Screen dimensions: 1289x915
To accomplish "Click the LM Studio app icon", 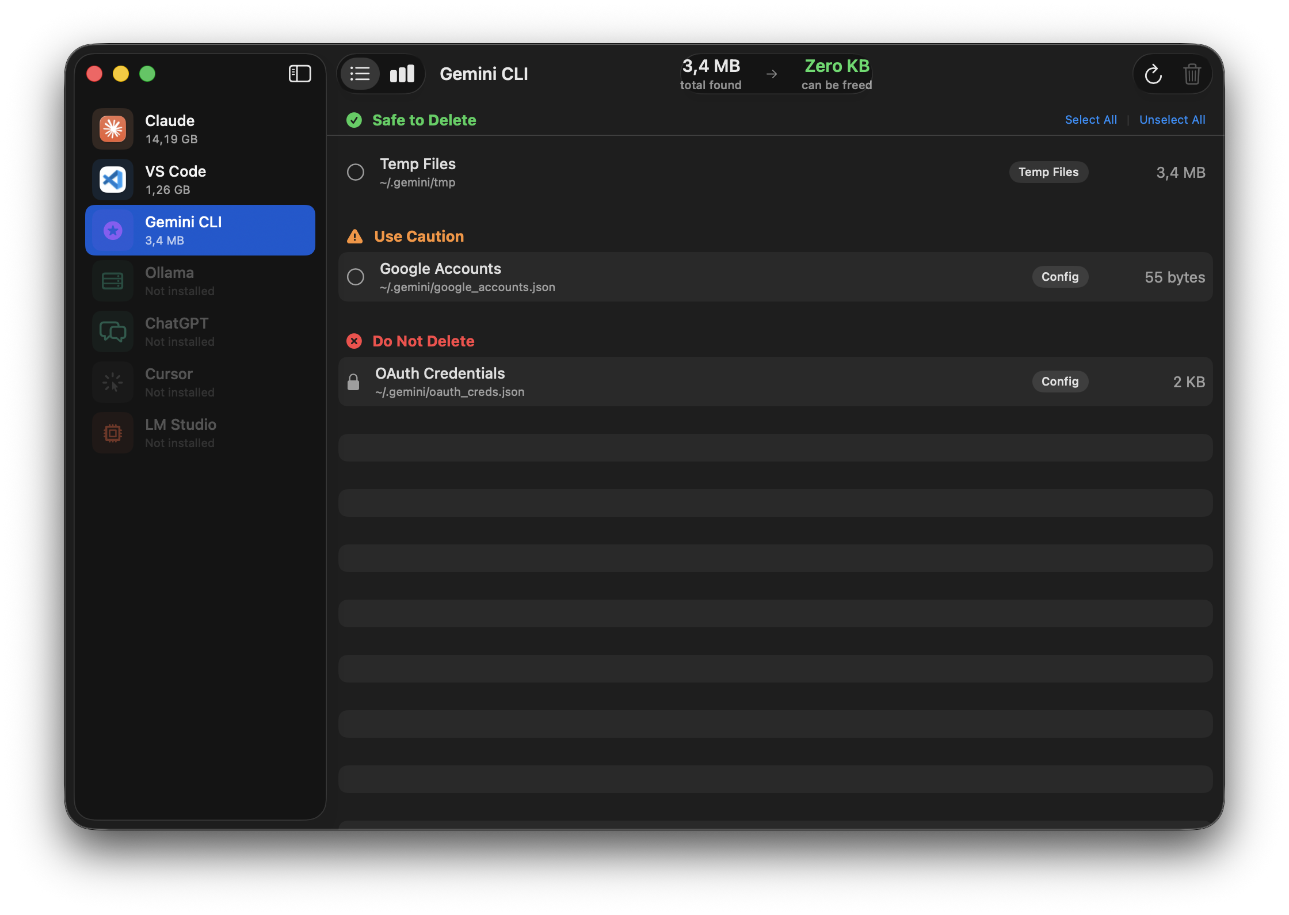I will 113,432.
